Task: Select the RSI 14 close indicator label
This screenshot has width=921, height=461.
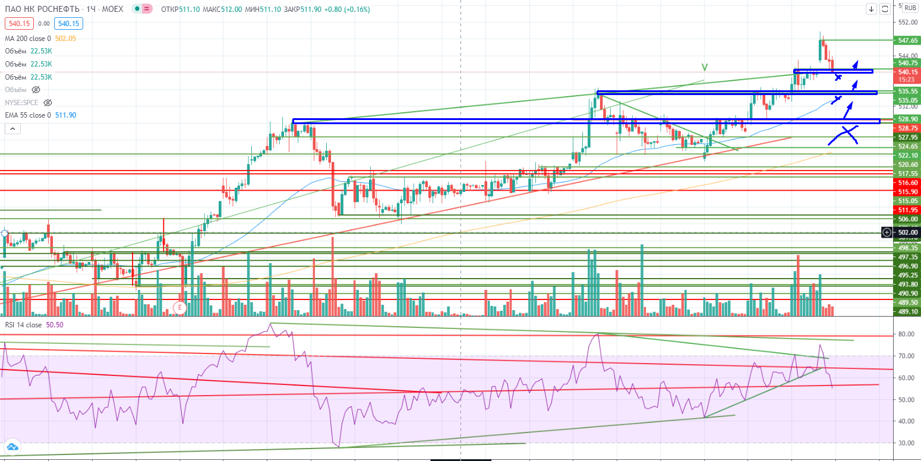Action: click(24, 325)
